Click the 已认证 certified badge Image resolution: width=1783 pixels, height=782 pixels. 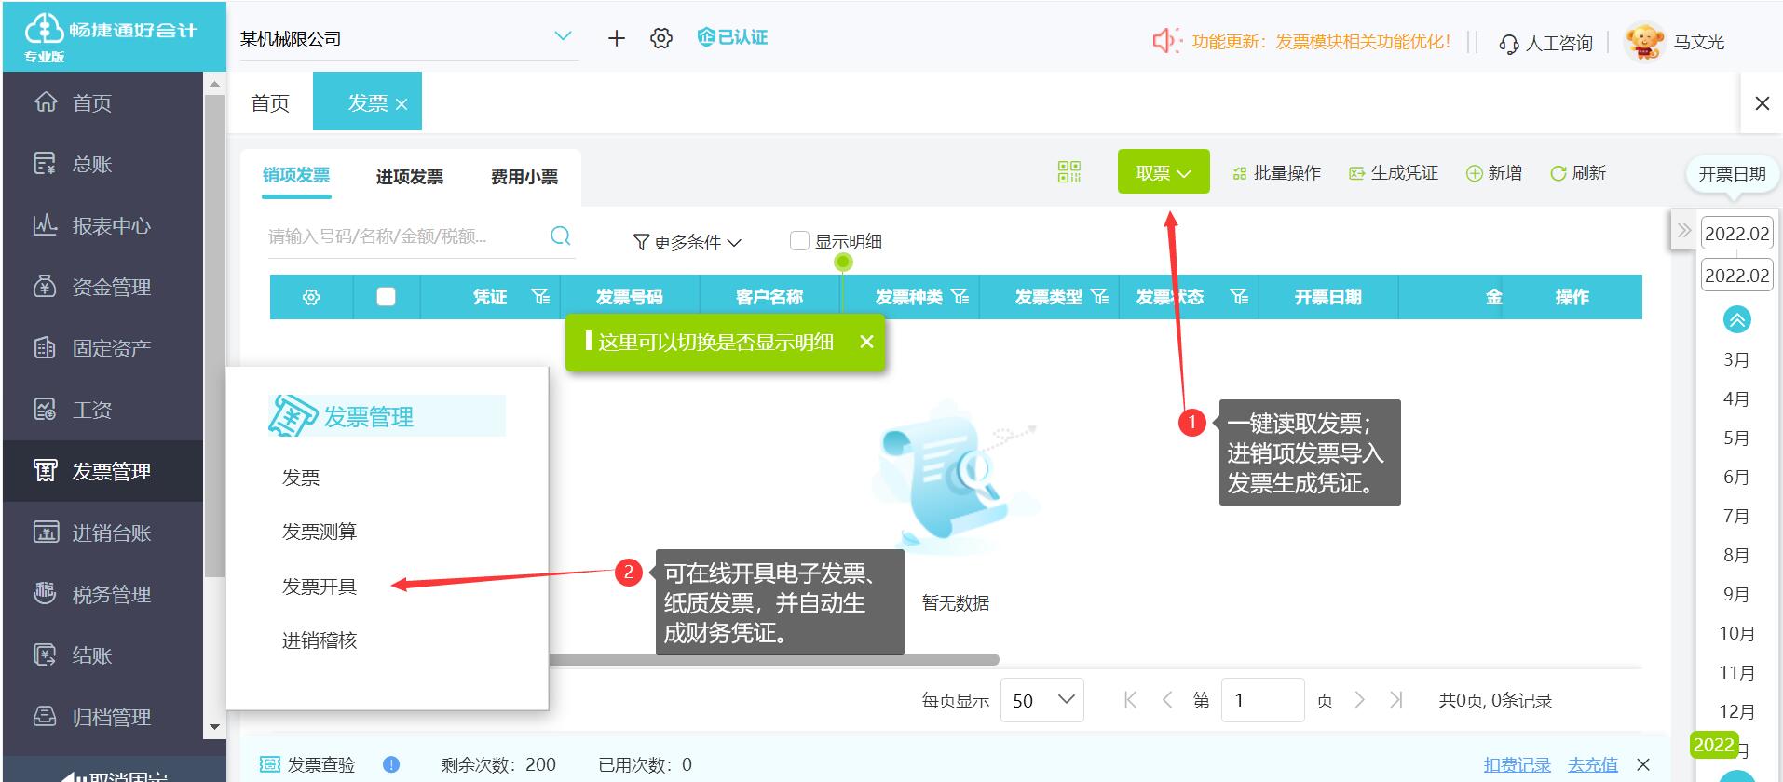[732, 37]
